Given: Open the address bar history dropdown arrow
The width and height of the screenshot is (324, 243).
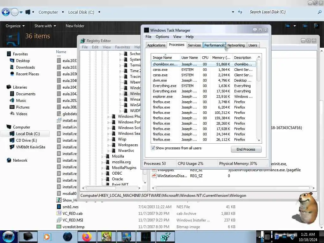Looking at the screenshot, I should point(233,12).
